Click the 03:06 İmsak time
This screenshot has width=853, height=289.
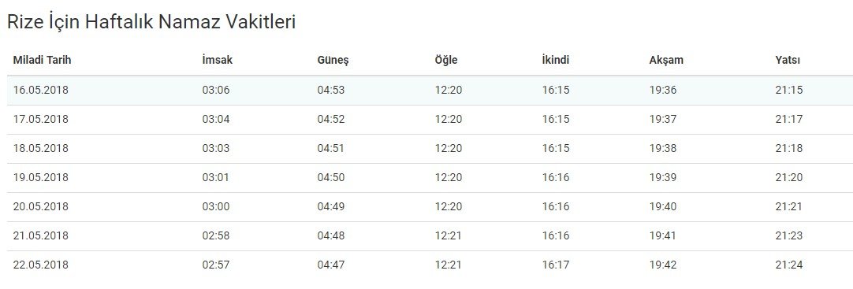[216, 91]
